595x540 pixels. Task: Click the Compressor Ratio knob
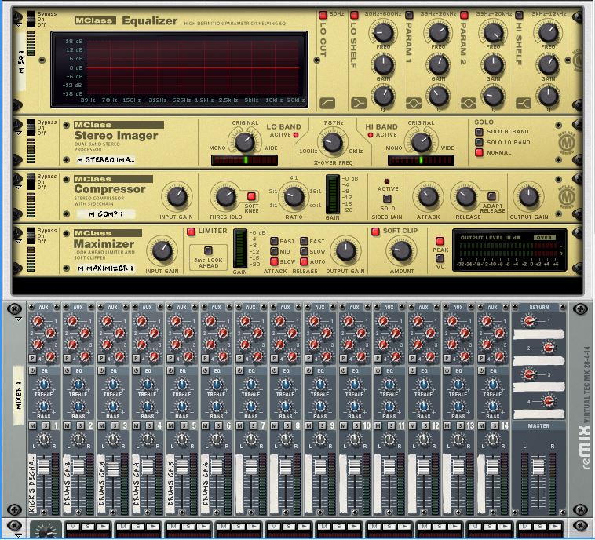point(294,196)
